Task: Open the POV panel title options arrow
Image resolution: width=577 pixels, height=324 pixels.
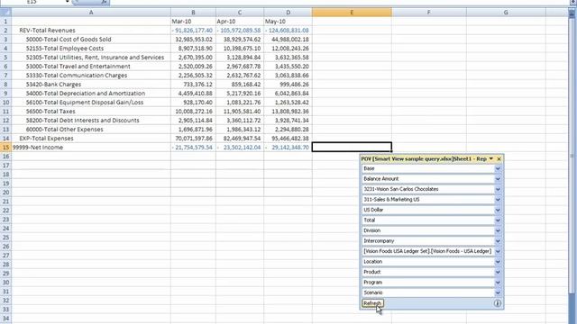Action: [490, 159]
